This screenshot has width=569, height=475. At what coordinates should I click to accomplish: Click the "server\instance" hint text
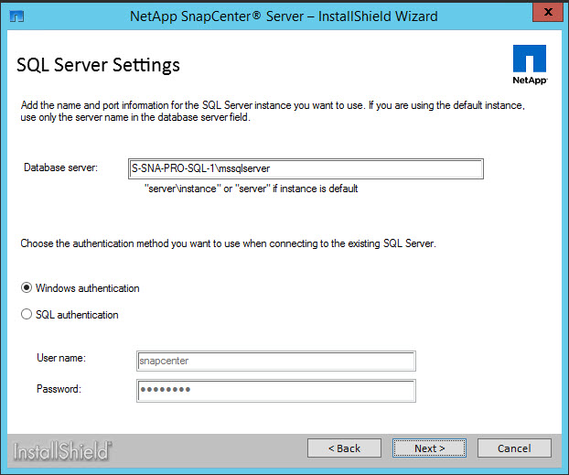click(251, 189)
